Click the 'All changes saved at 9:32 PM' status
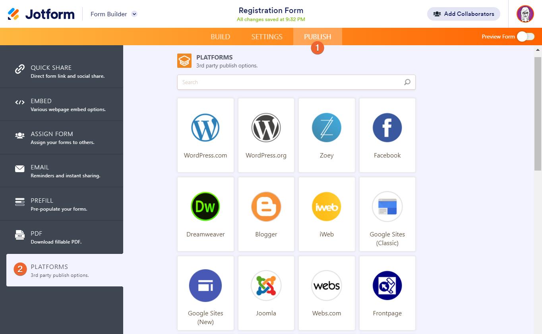542x334 pixels. pyautogui.click(x=271, y=19)
